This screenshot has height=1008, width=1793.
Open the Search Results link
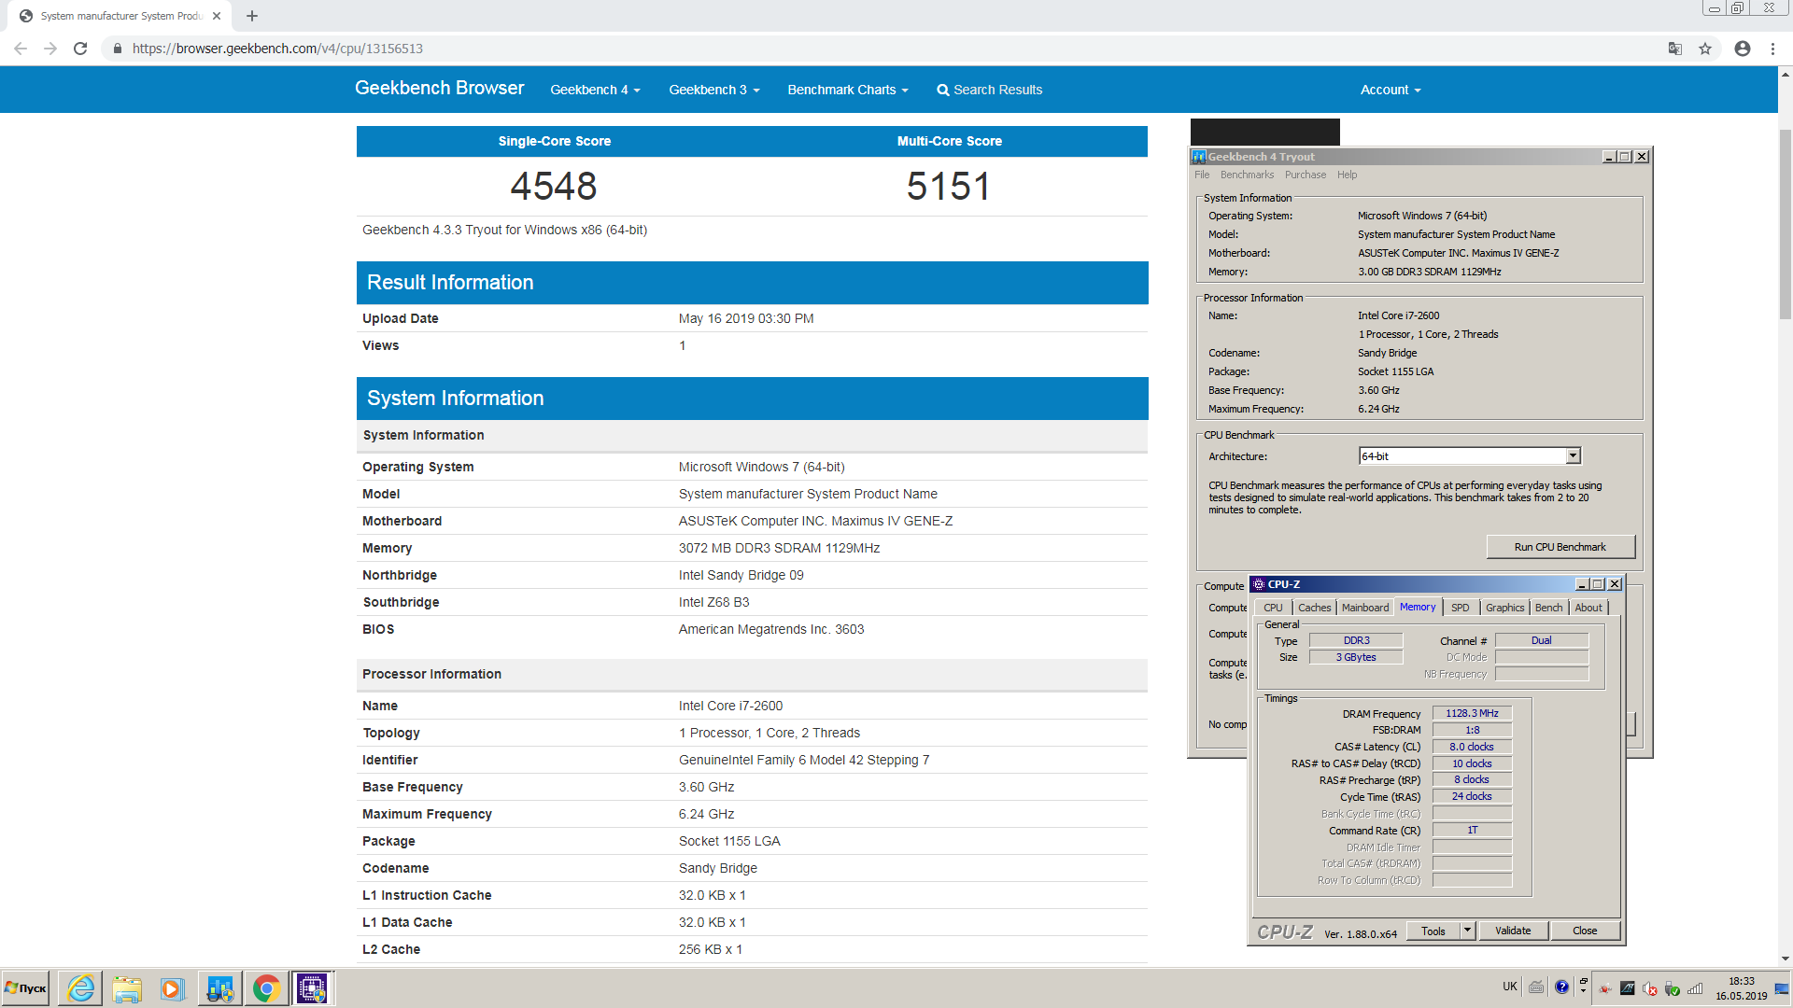click(x=990, y=90)
